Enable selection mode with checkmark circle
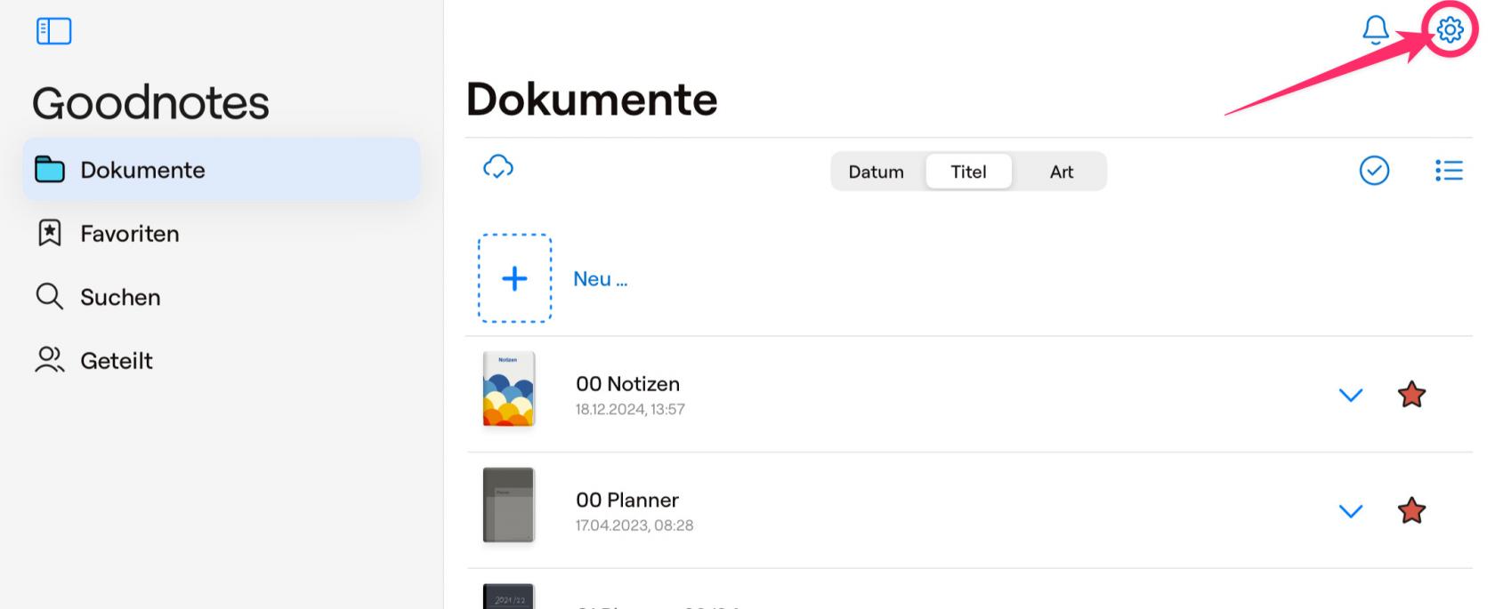This screenshot has width=1495, height=609. [x=1374, y=171]
